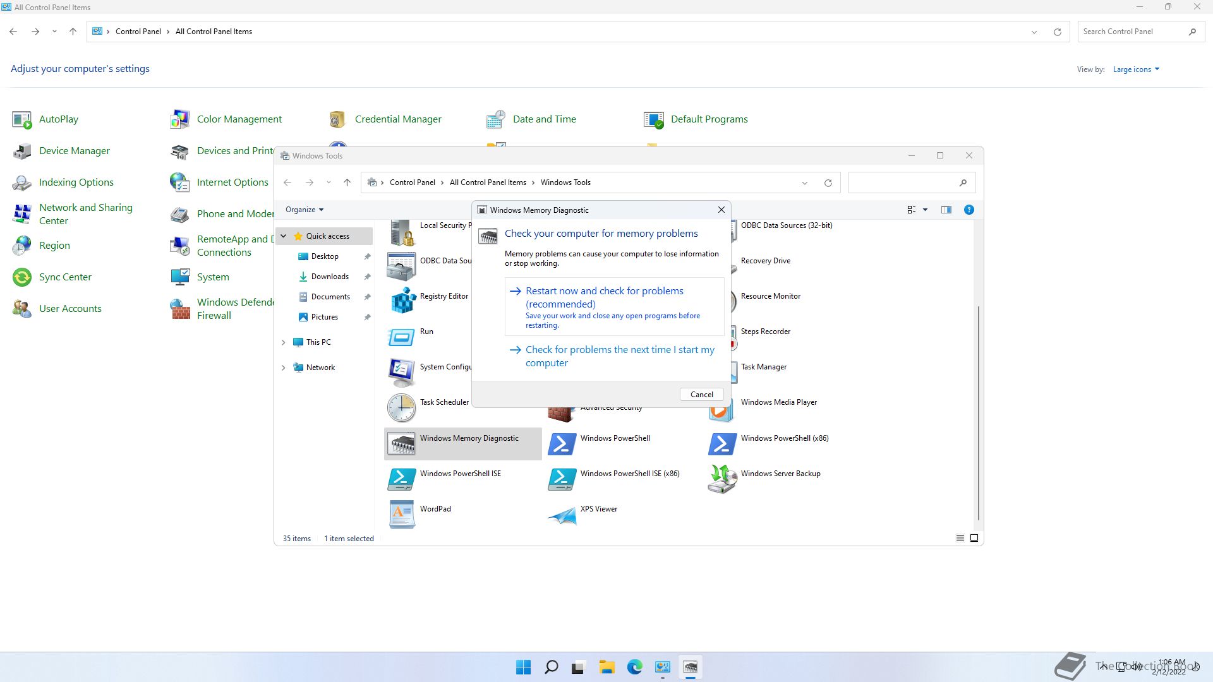Open AutoPlay control panel icon
The height and width of the screenshot is (682, 1213).
[x=22, y=119]
